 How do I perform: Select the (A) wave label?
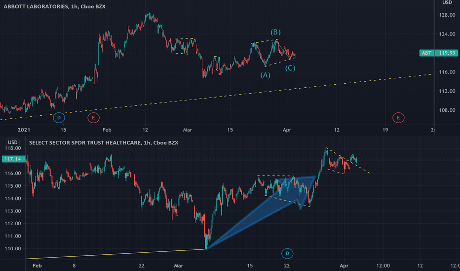click(265, 75)
